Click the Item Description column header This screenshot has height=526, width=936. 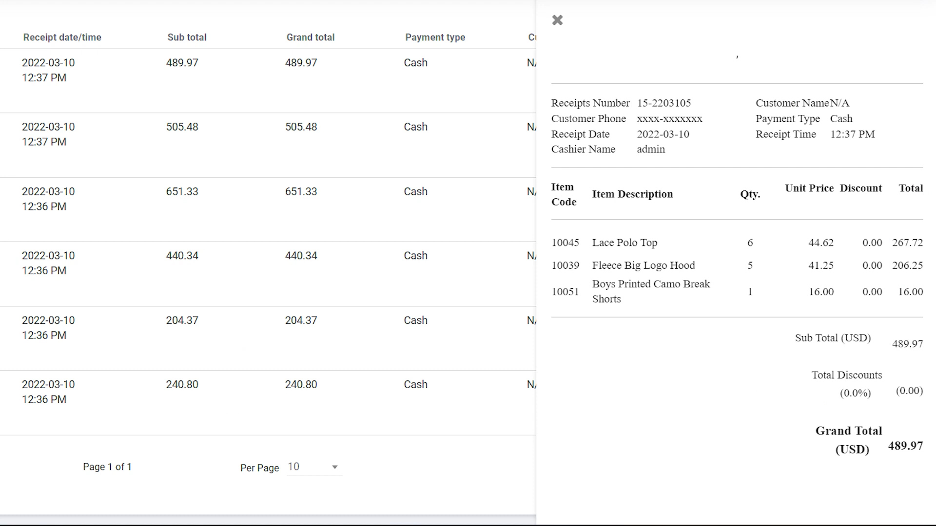pos(632,194)
